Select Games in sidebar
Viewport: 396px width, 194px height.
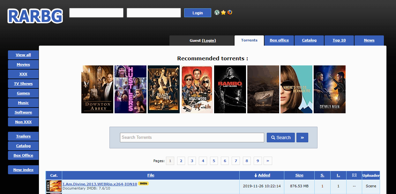click(23, 93)
